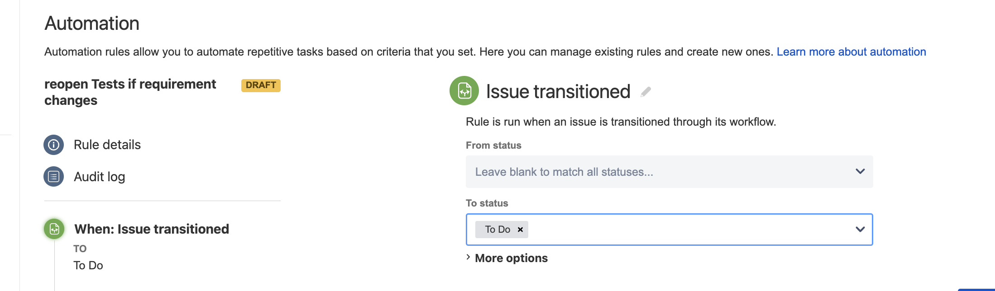
Task: Open Rule details section
Action: (x=107, y=145)
